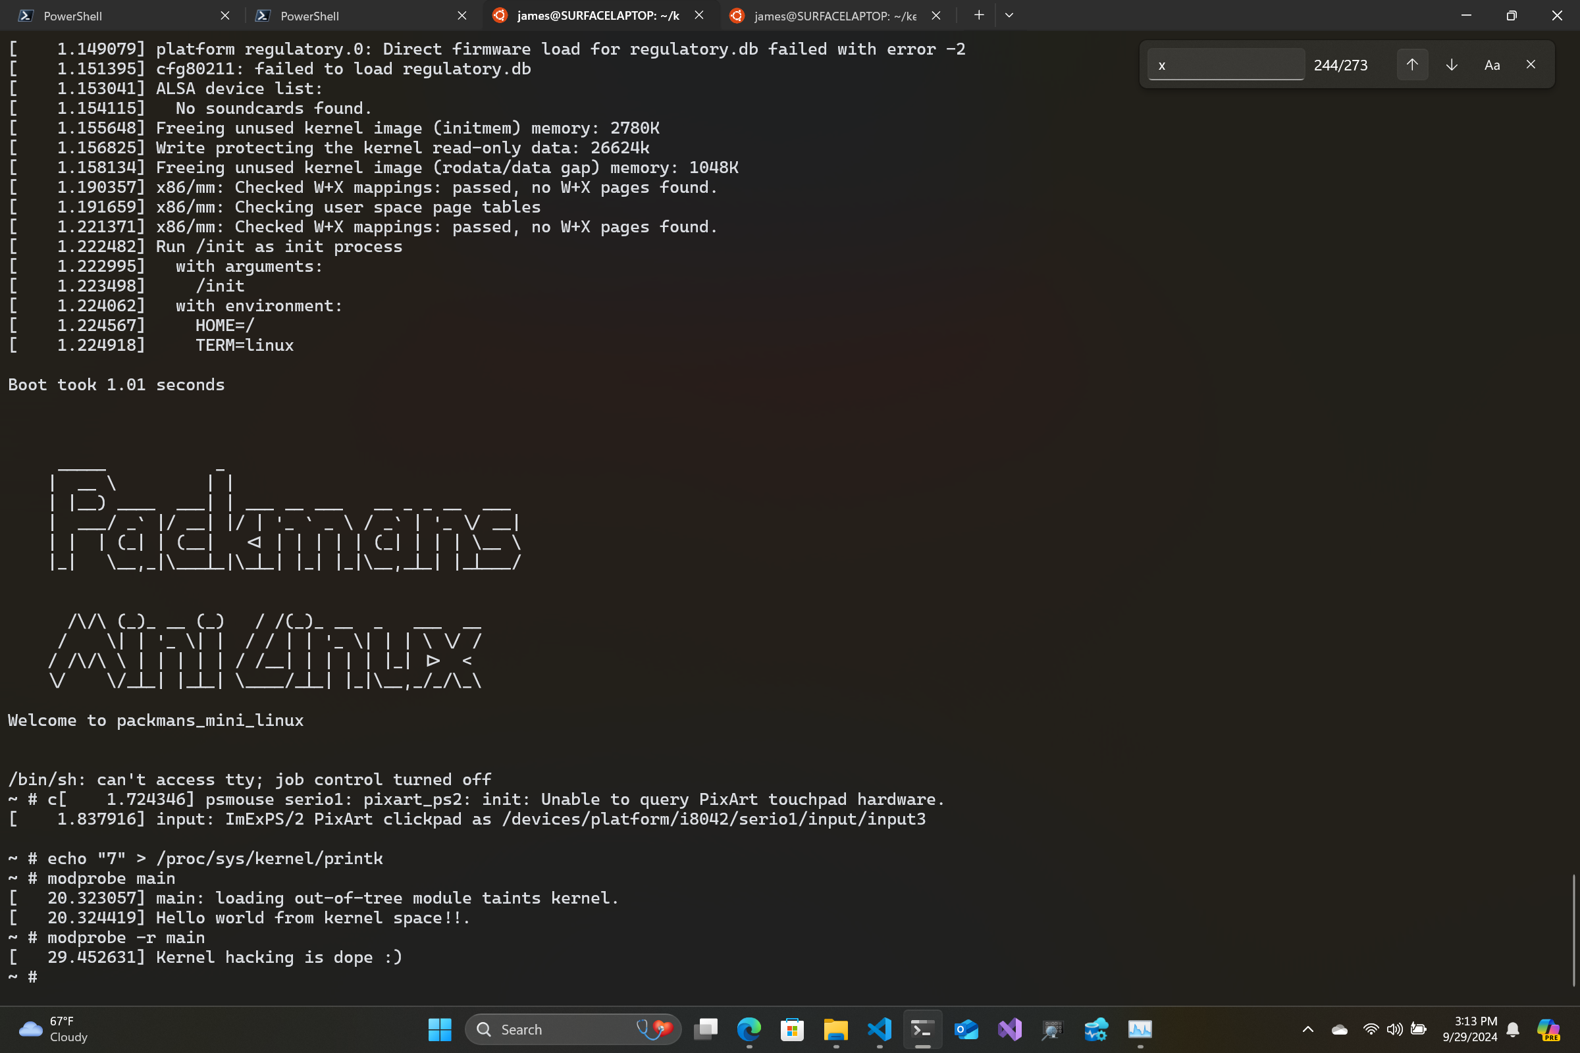Close the find box
Viewport: 1580px width, 1053px height.
pyautogui.click(x=1530, y=64)
